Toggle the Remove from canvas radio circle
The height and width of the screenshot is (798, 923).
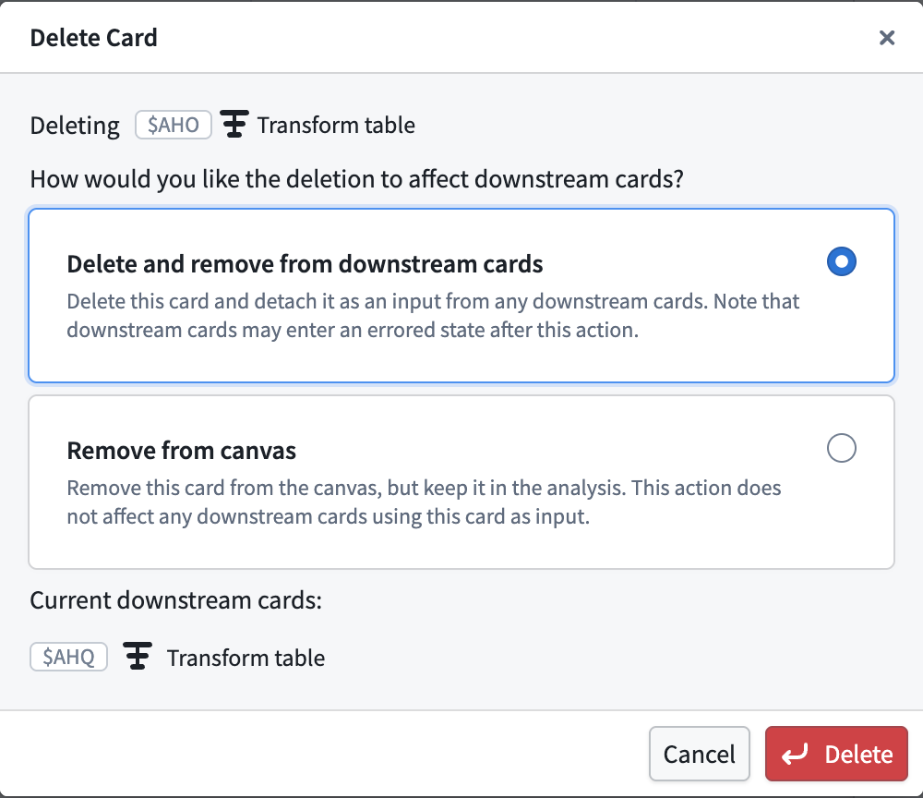tap(841, 448)
